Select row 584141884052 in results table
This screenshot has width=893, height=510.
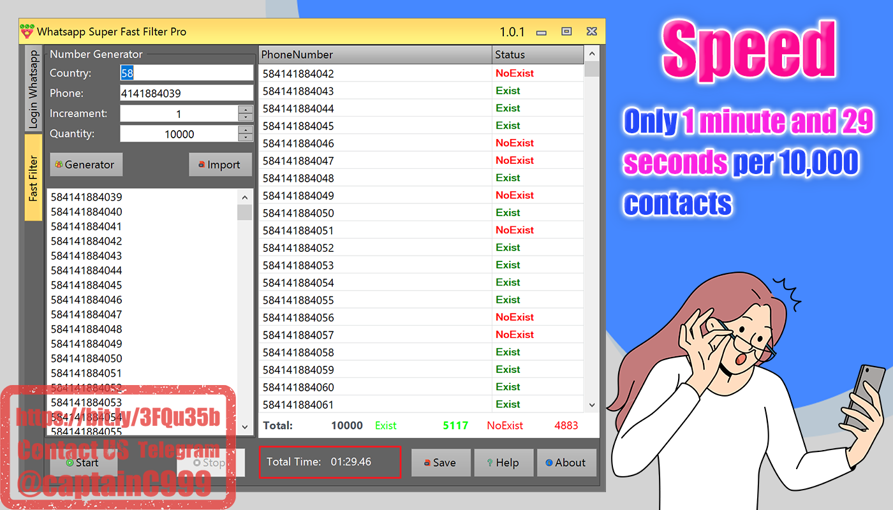(x=421, y=247)
